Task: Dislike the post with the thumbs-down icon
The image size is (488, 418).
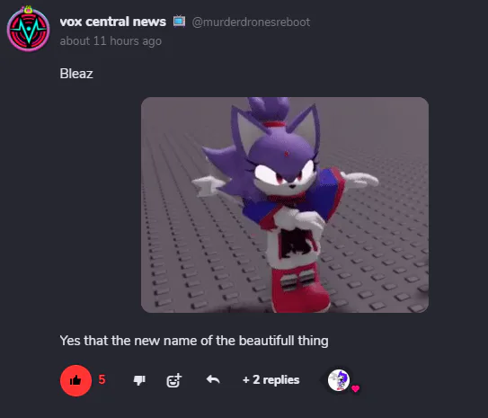Action: click(x=139, y=380)
